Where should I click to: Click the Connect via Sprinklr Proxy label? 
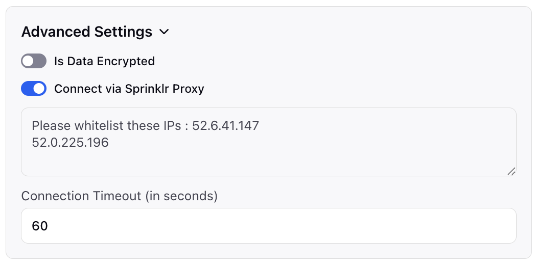click(129, 89)
